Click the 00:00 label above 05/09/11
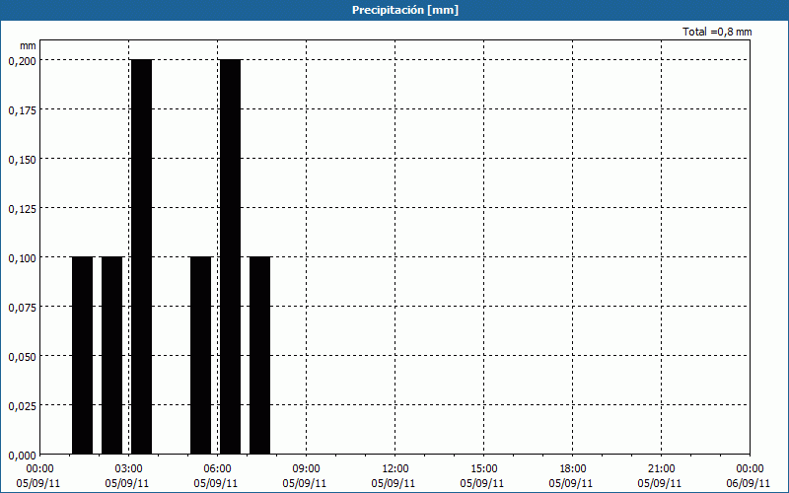This screenshot has width=789, height=493. click(x=39, y=469)
